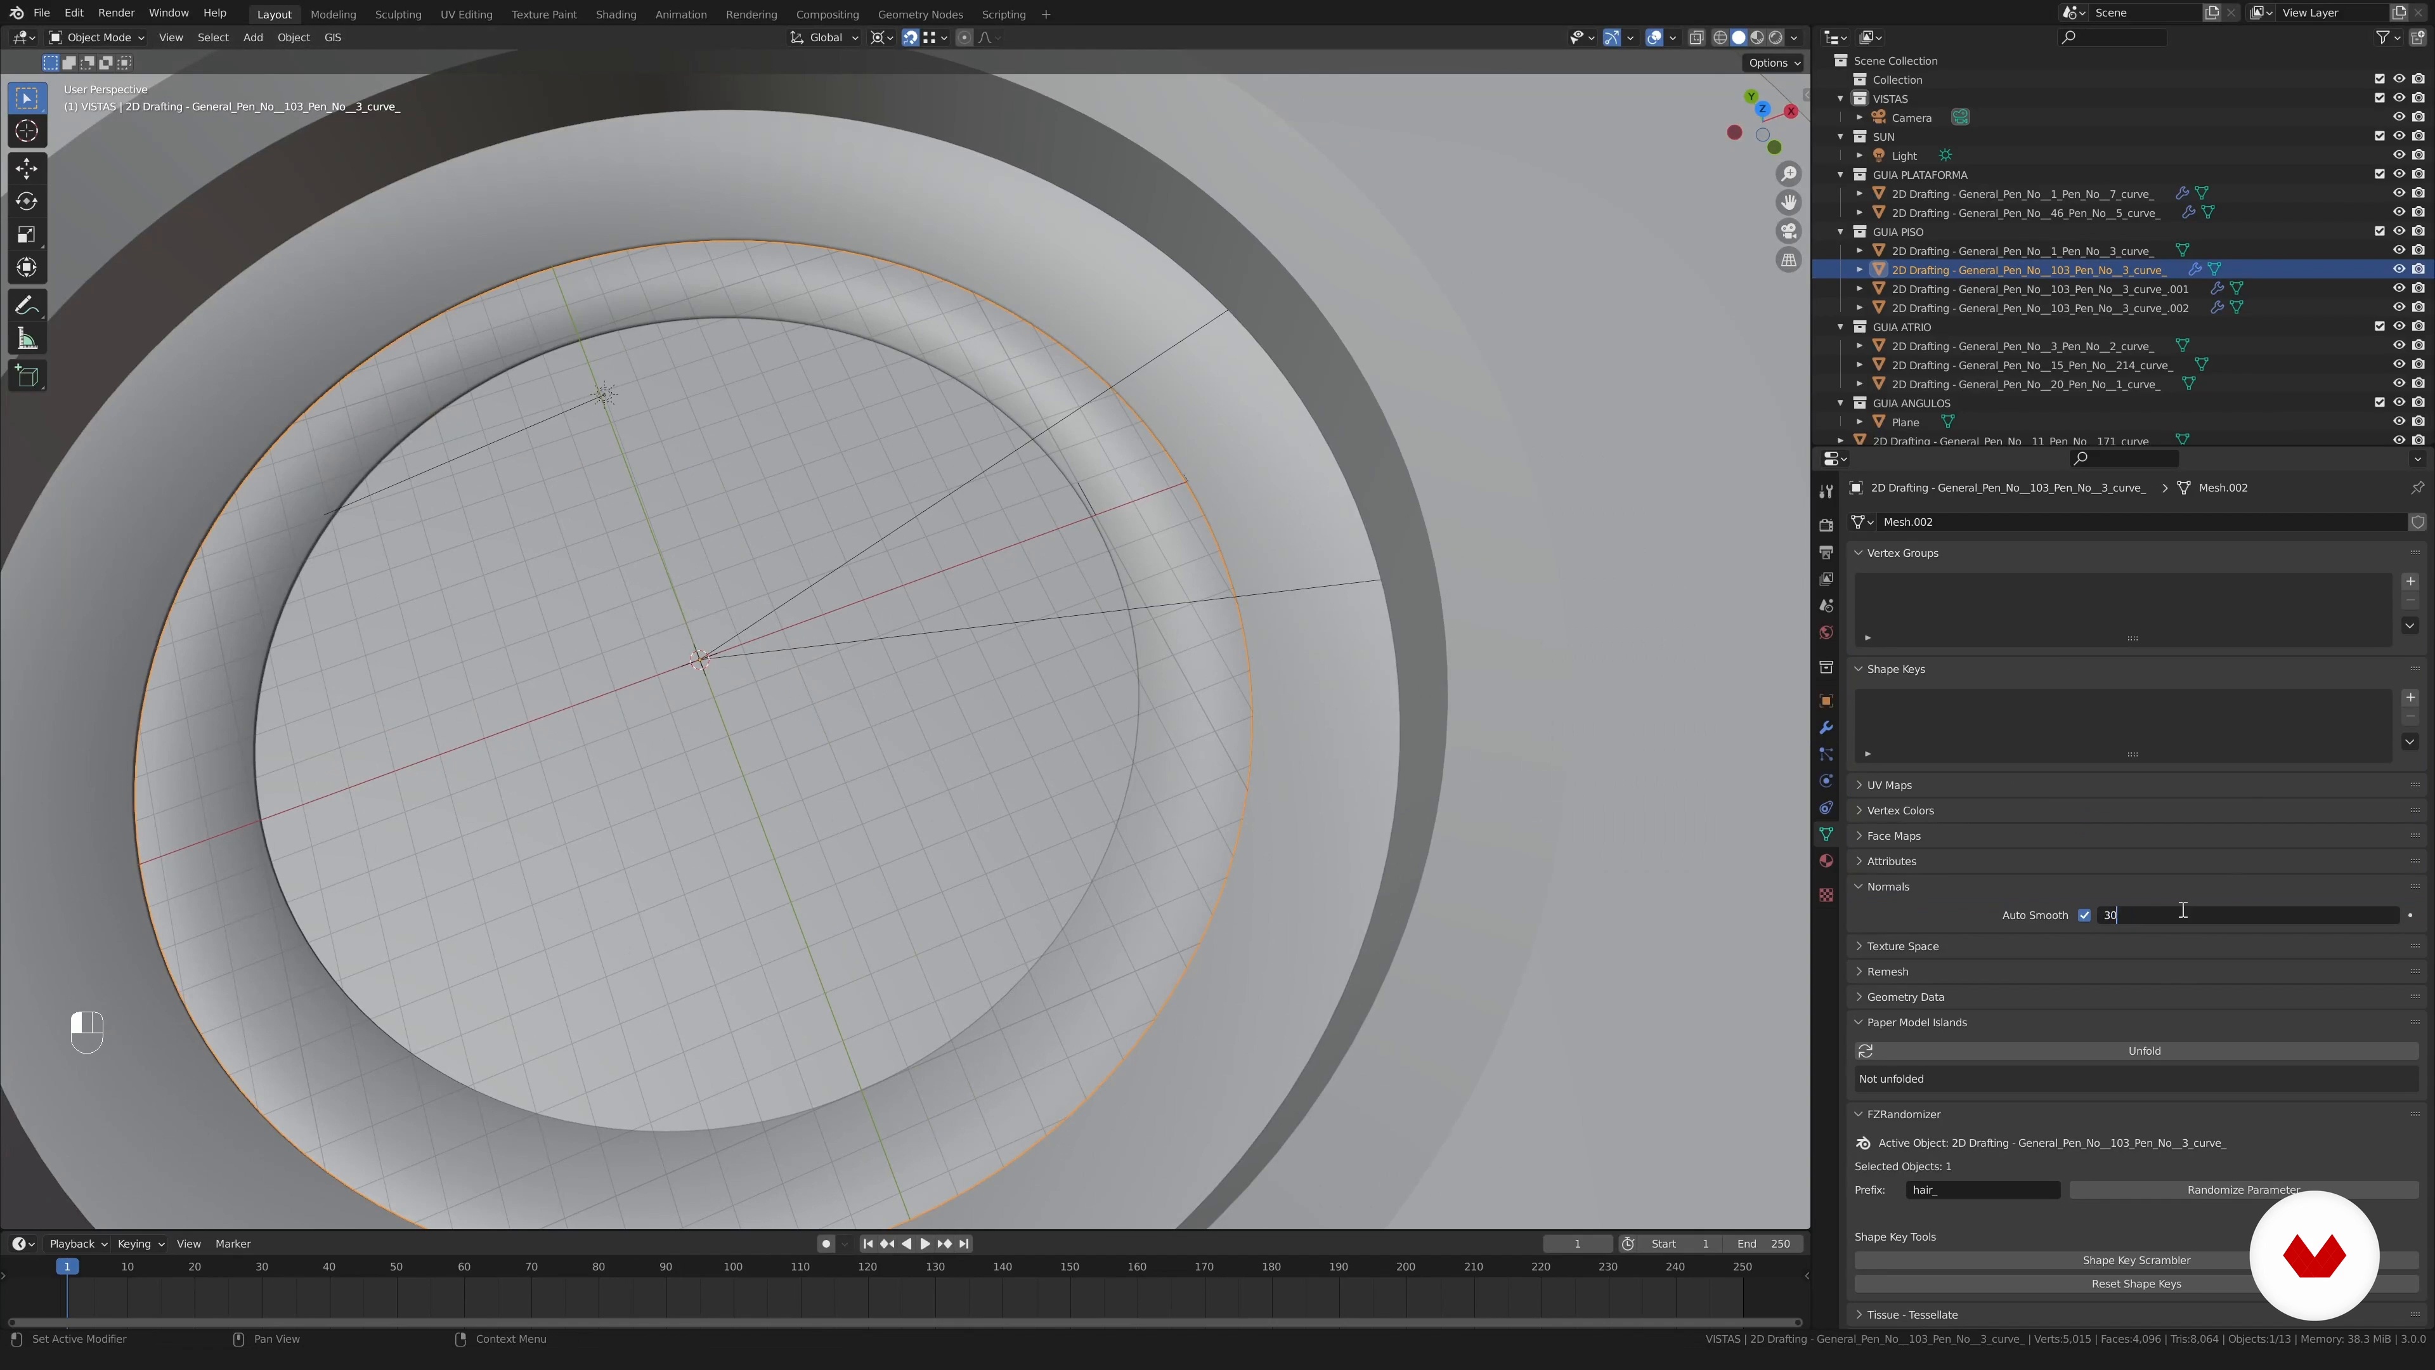The height and width of the screenshot is (1370, 2435).
Task: Disable rendering for GUIA ATRIO collection
Action: click(x=2418, y=326)
